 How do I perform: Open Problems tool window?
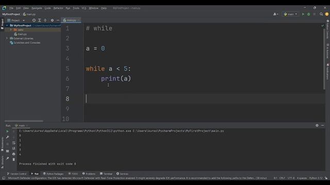(x=89, y=174)
